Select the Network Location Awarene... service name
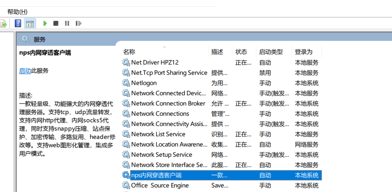The image size is (392, 192). point(169,144)
